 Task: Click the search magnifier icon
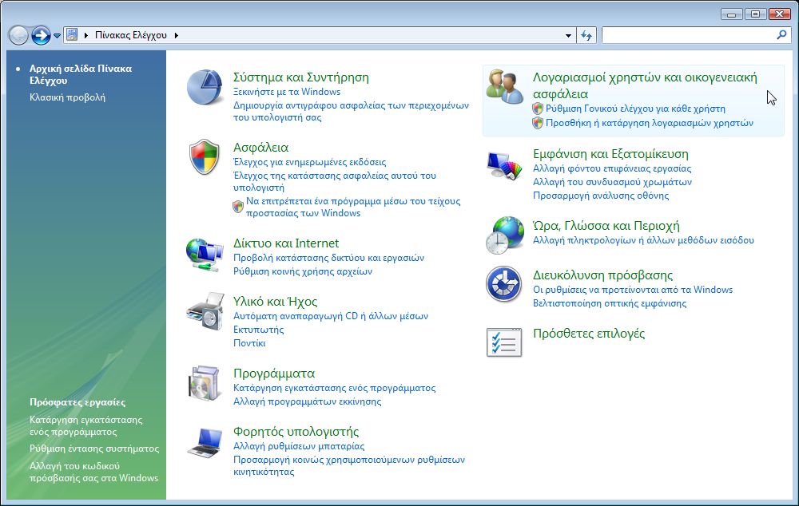781,34
